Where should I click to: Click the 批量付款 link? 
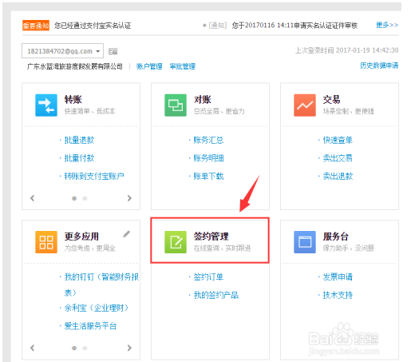click(79, 158)
